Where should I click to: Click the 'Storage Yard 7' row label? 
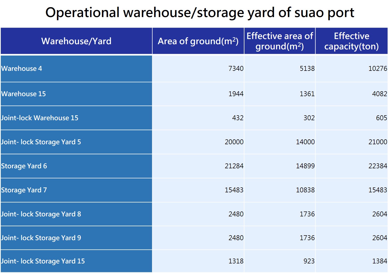[24, 190]
